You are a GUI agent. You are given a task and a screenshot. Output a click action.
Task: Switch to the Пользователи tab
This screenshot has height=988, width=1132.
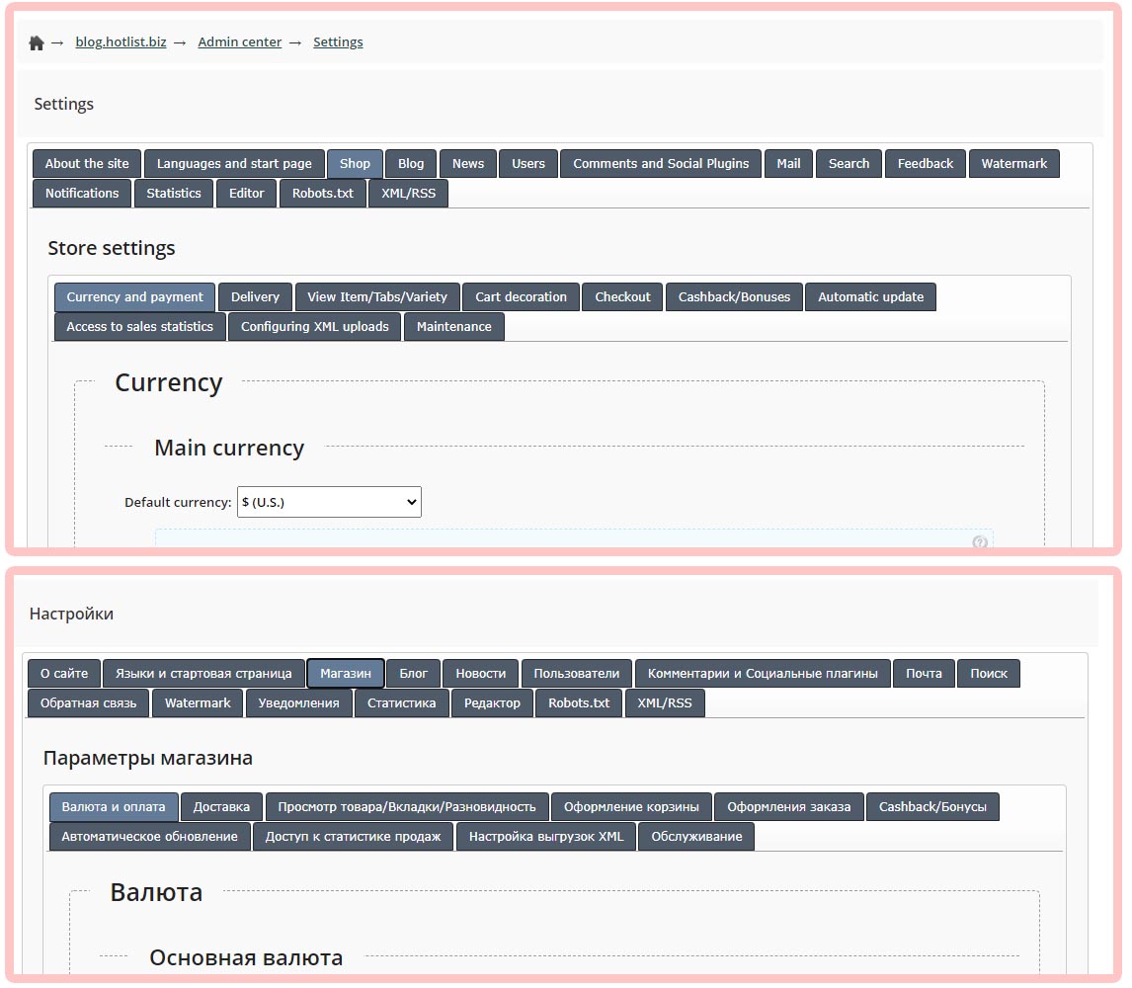point(577,674)
